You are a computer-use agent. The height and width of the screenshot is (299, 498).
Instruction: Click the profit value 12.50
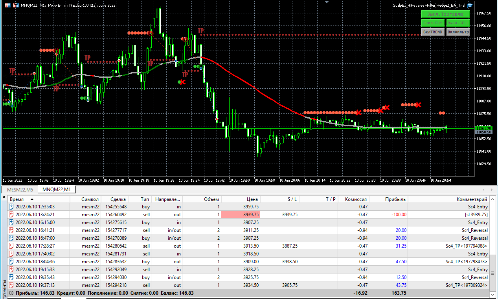pyautogui.click(x=401, y=277)
